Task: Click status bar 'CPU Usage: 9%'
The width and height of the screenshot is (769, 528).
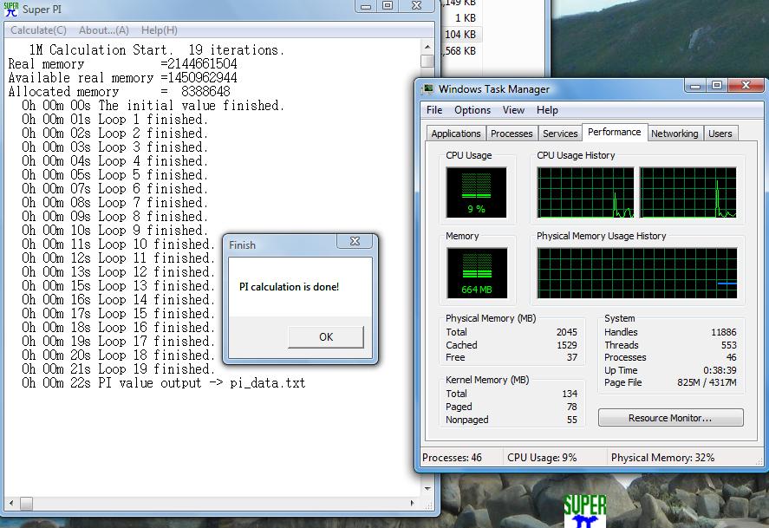Action: (x=542, y=458)
